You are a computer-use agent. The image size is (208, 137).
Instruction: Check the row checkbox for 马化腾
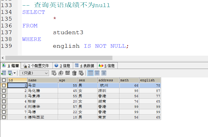[x=4, y=91]
